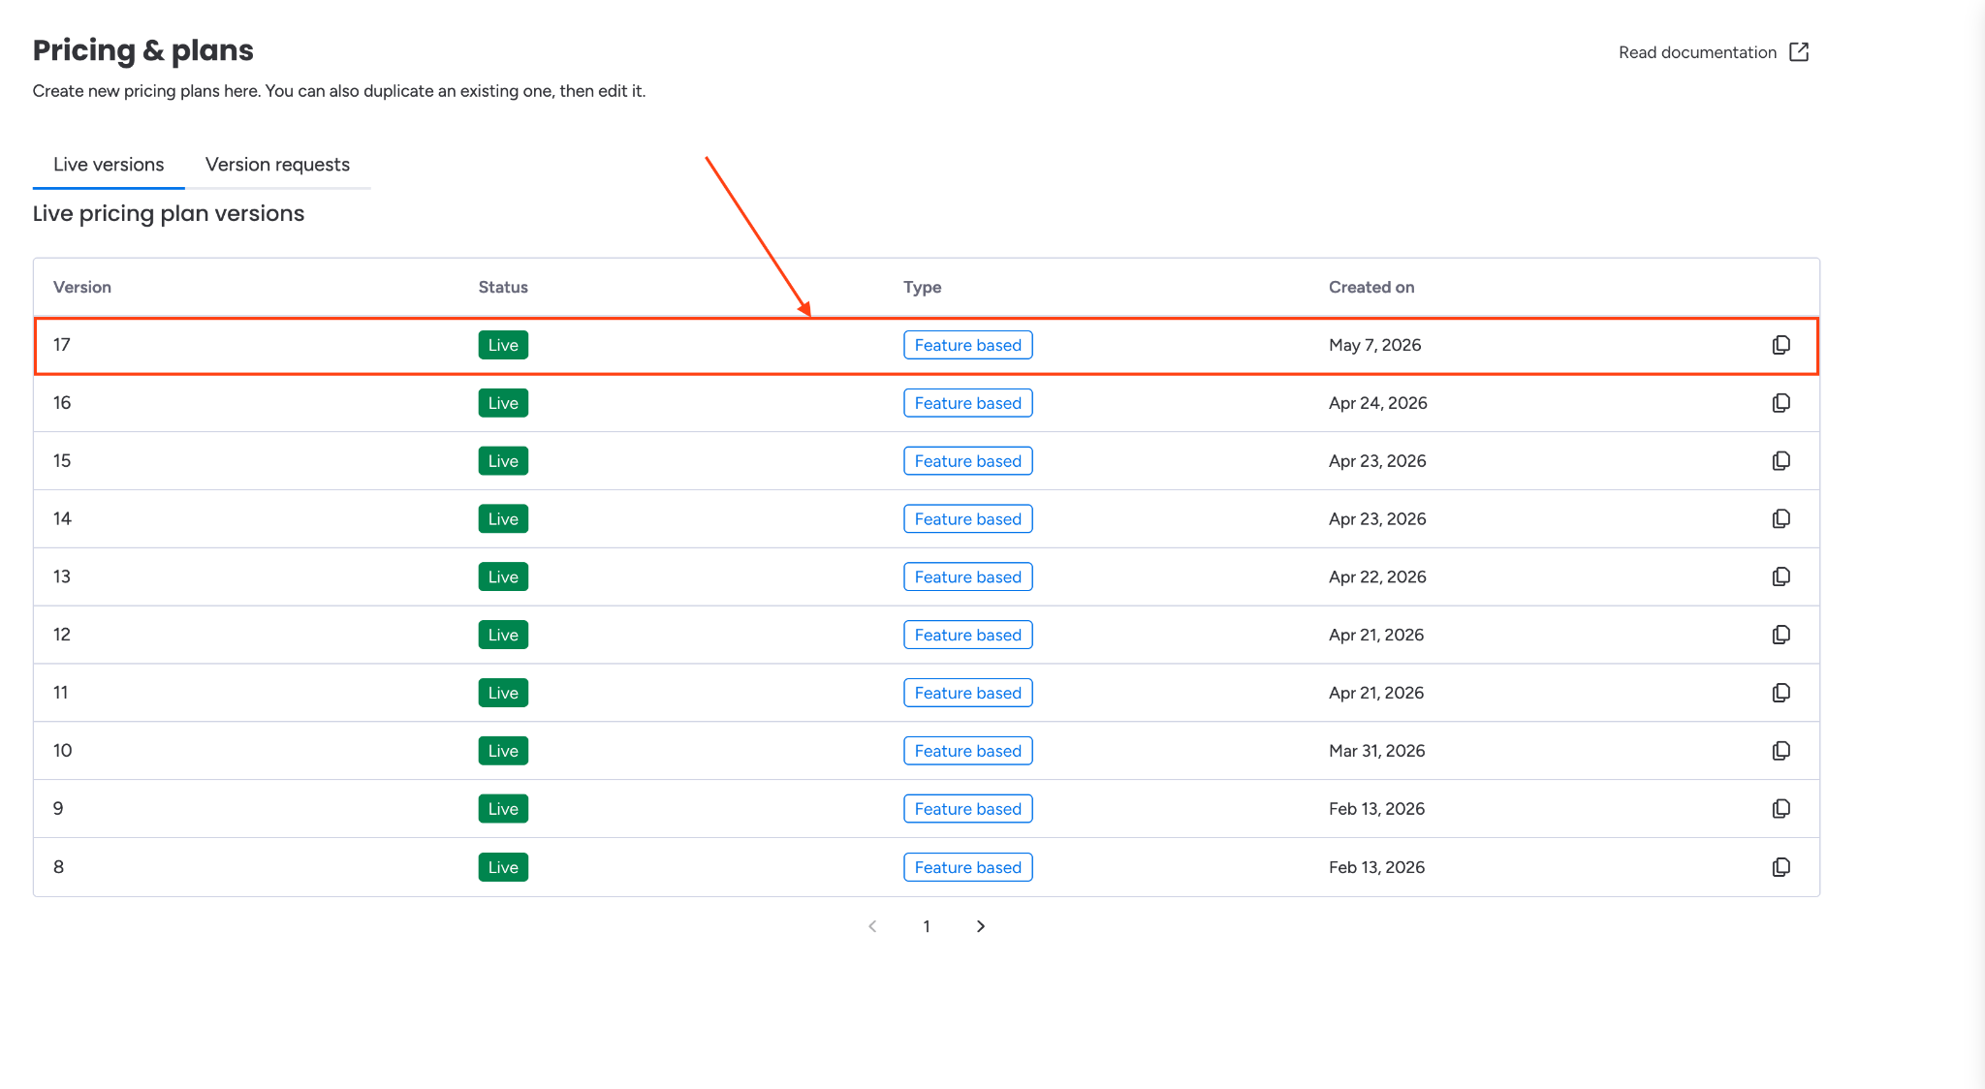
Task: Click the Feature based tag for version 17
Action: 968,345
